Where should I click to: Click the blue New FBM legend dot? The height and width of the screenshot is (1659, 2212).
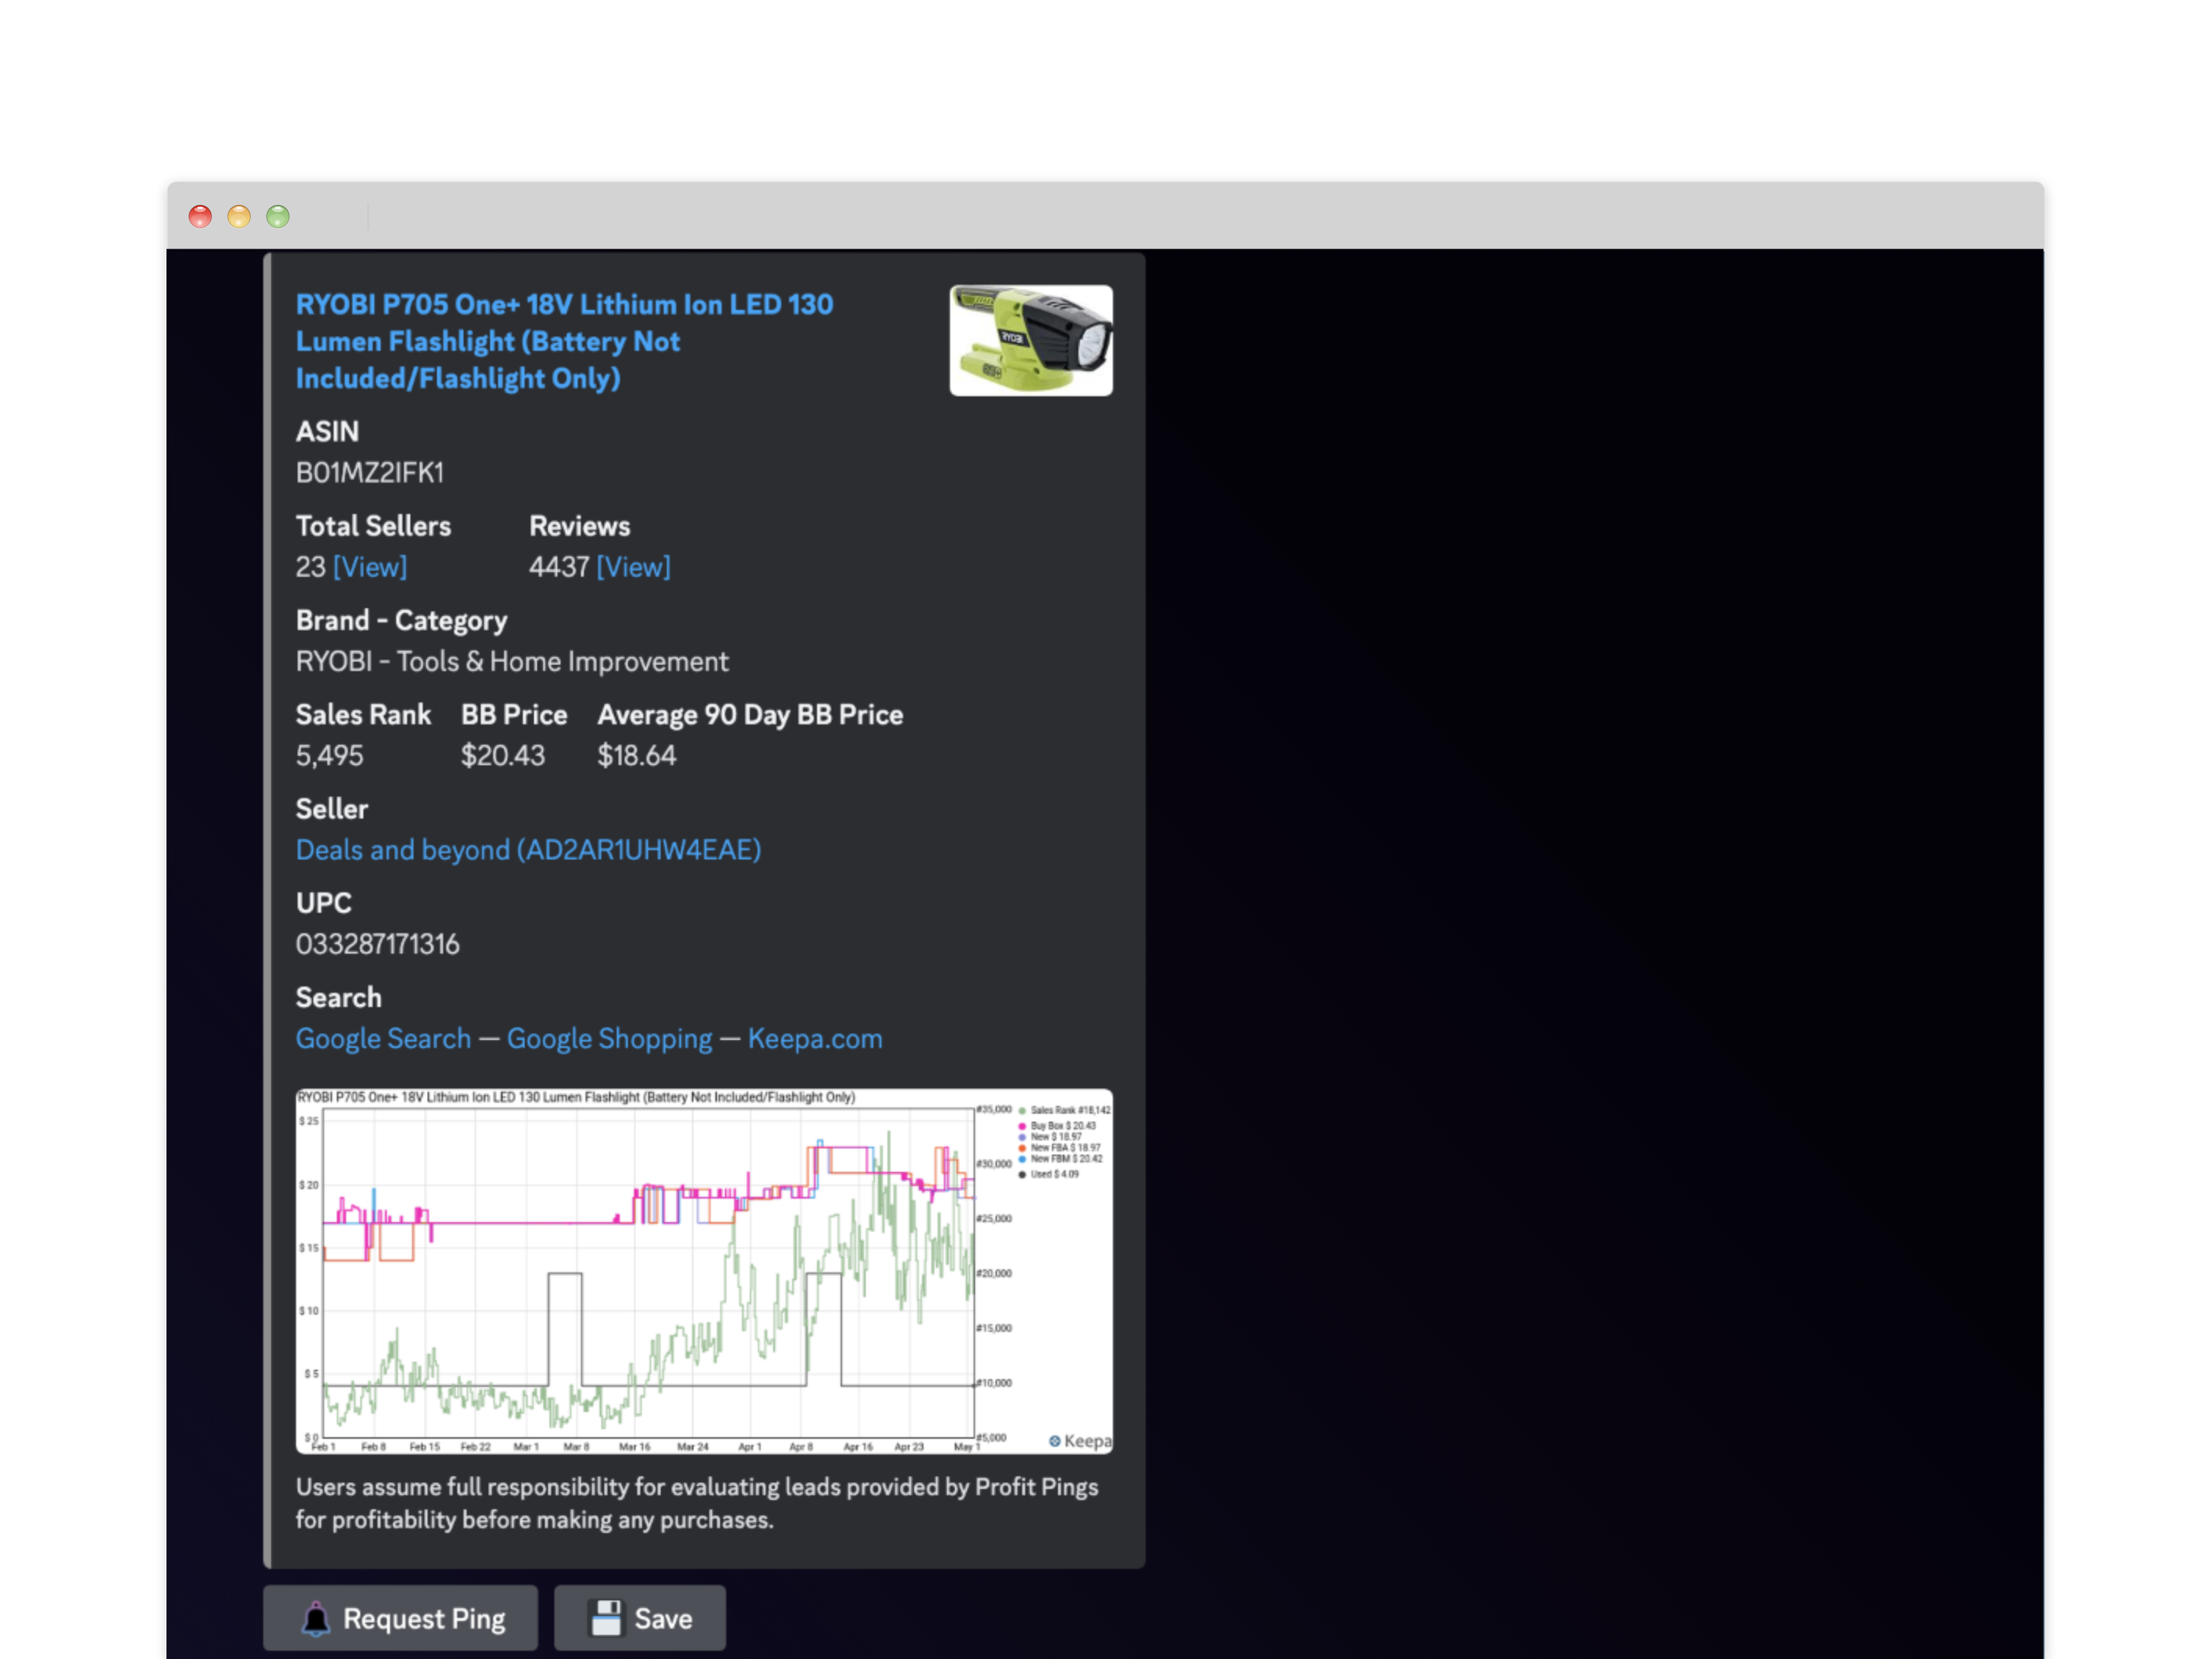(1022, 1159)
